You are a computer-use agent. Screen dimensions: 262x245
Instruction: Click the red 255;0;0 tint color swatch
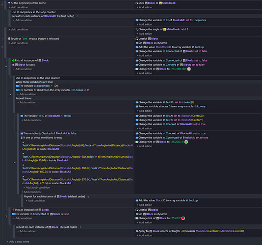(183, 219)
